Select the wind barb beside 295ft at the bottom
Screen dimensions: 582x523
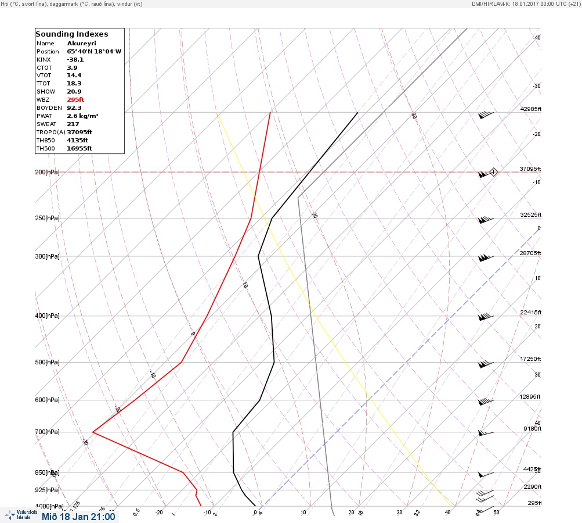click(485, 510)
